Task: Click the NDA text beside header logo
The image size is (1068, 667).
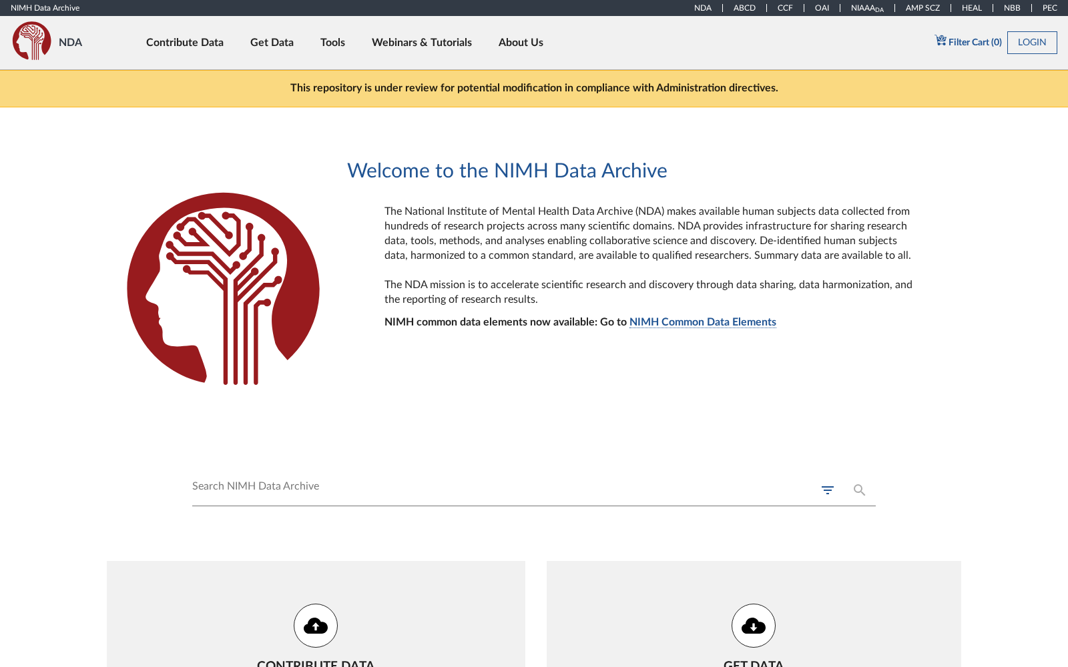Action: (70, 42)
